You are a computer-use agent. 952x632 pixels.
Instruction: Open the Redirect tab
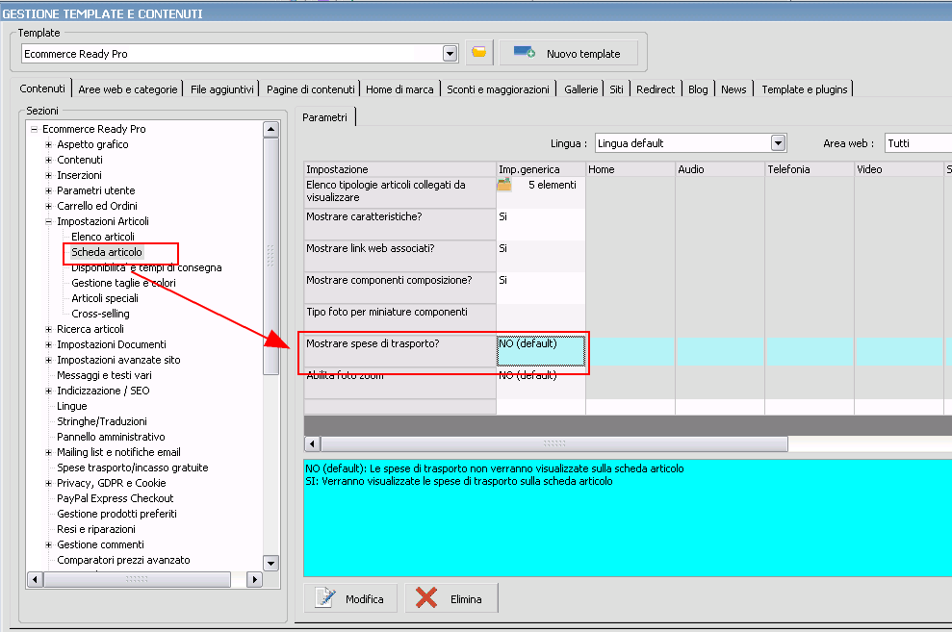pos(656,89)
